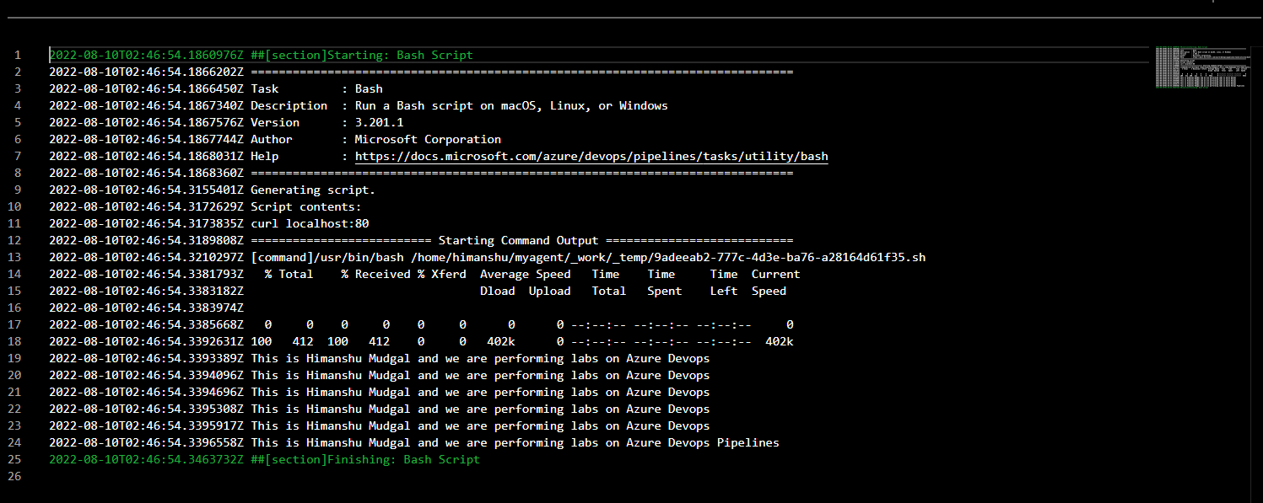Click the Description line about macOS, Linux, Windows
The height and width of the screenshot is (503, 1263).
(x=359, y=105)
